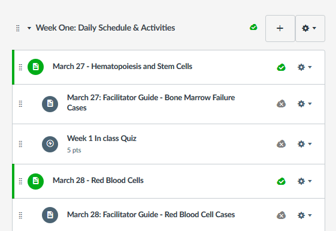Screen dimensions: 336x231
Task: Open March 28: Facilitator Guide Red Blood Cell Cases
Action: click(x=151, y=215)
